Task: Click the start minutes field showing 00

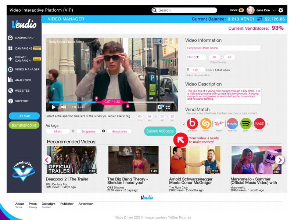Action: click(x=140, y=116)
